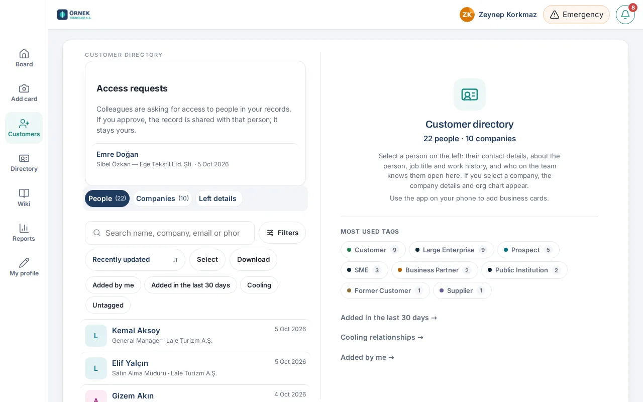The image size is (643, 402).
Task: Open Add card camera icon
Action: (x=24, y=88)
